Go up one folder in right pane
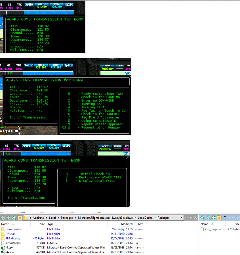This screenshot has width=240, height=255. [214, 218]
